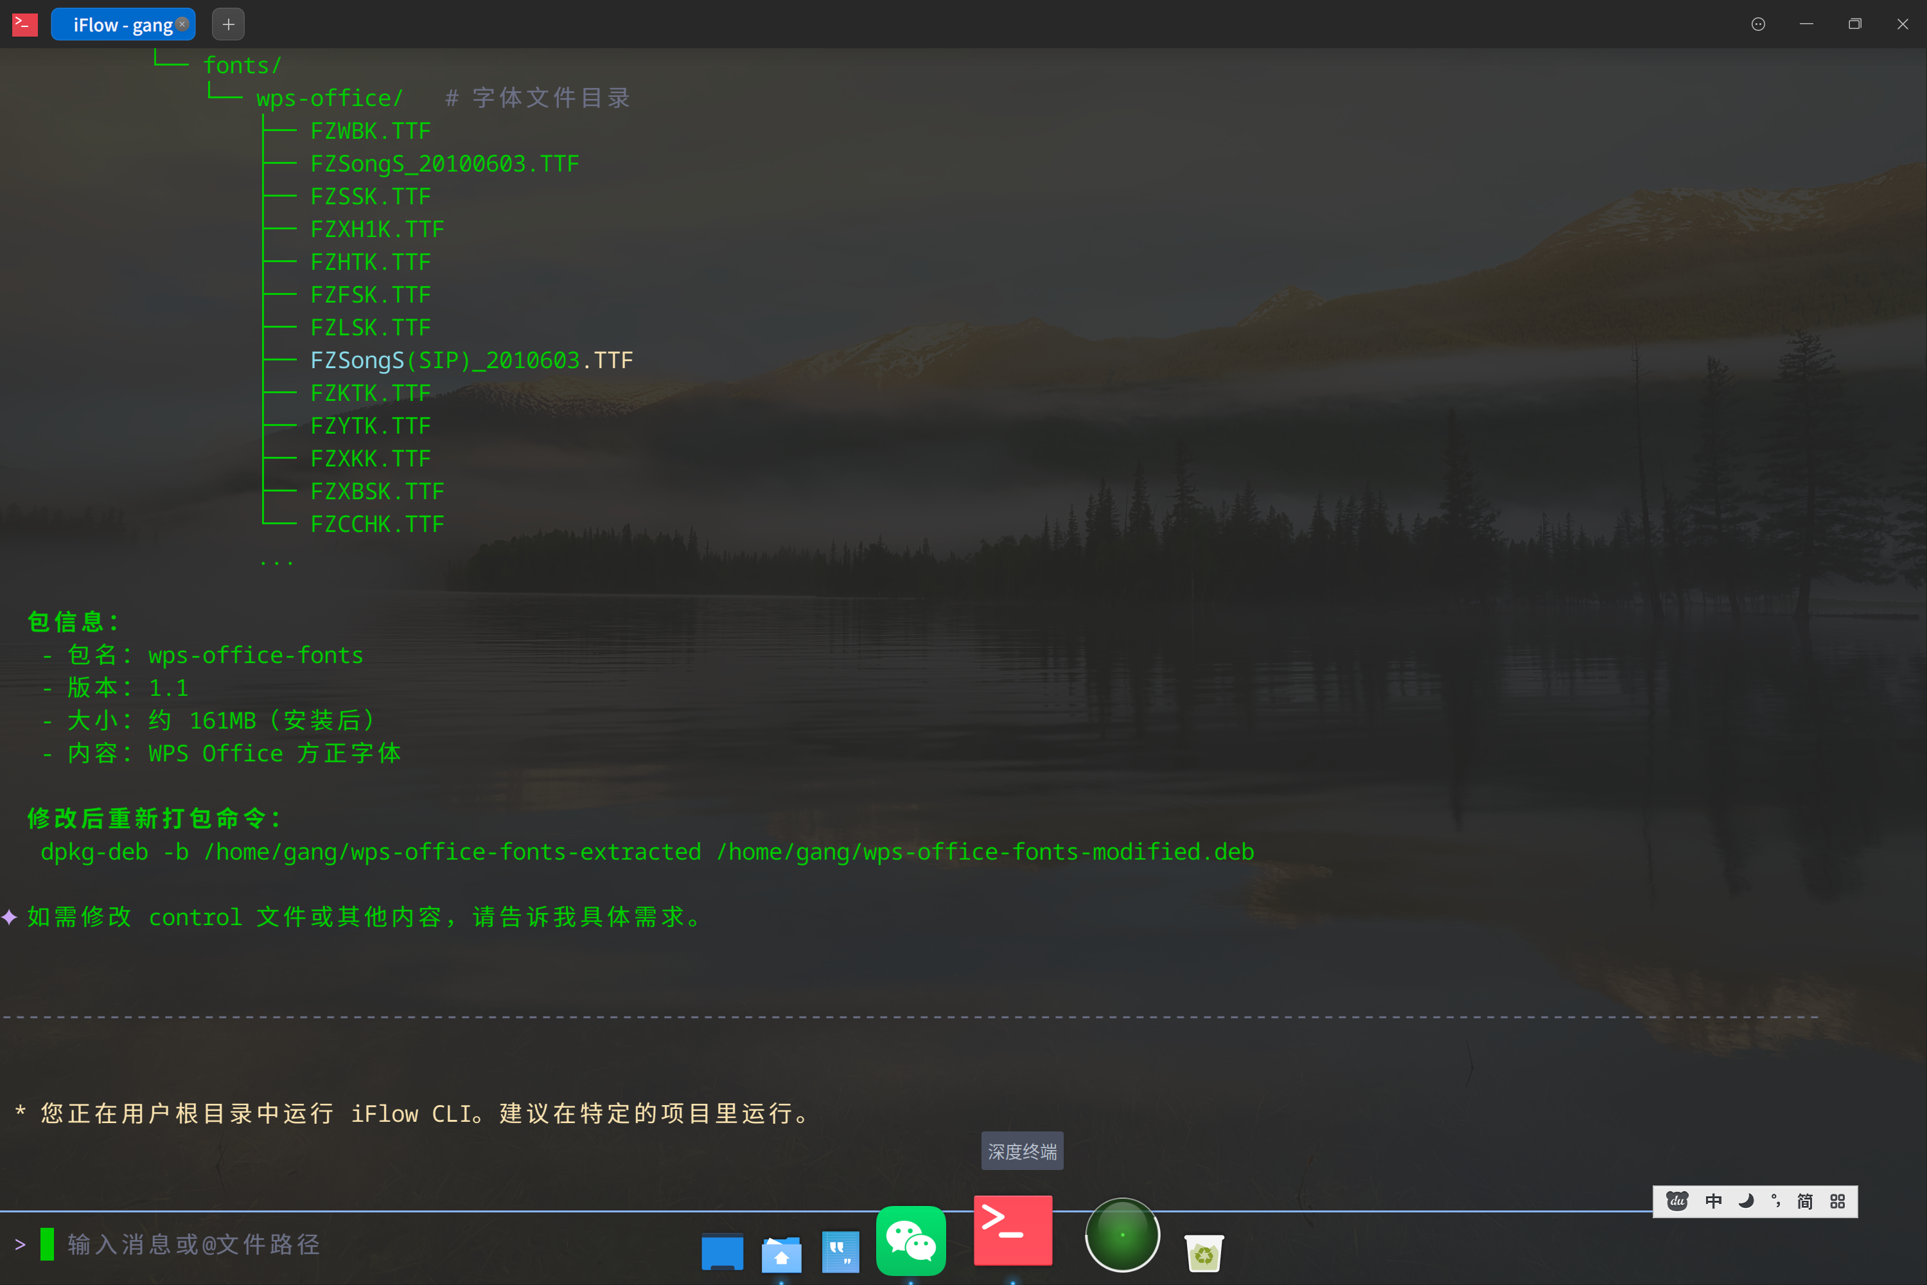Open the trash bin in dock

tap(1204, 1252)
